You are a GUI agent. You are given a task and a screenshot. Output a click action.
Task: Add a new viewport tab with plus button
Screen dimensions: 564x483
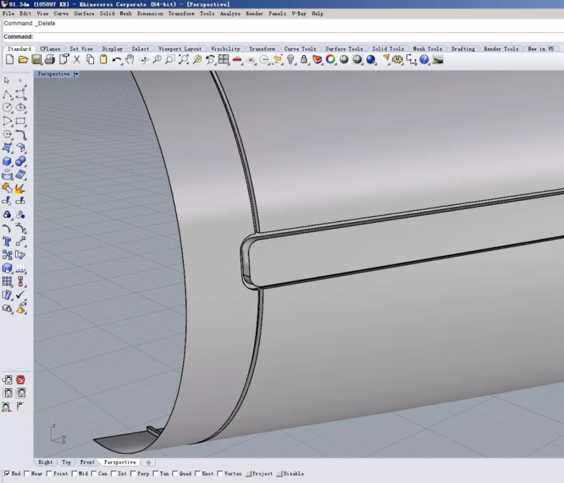click(x=148, y=462)
